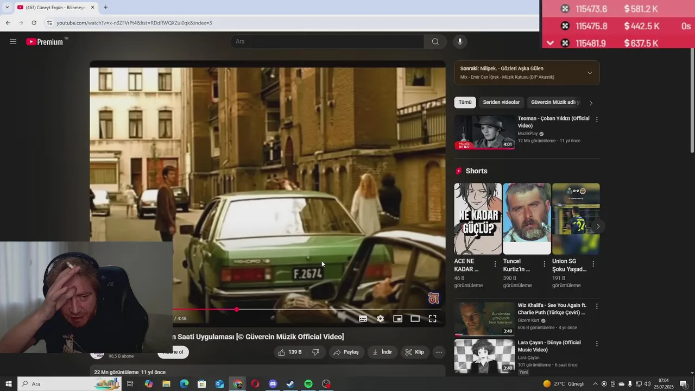
Task: Open options for 'Tuncel Kurtiz'in' short
Action: coord(544,264)
